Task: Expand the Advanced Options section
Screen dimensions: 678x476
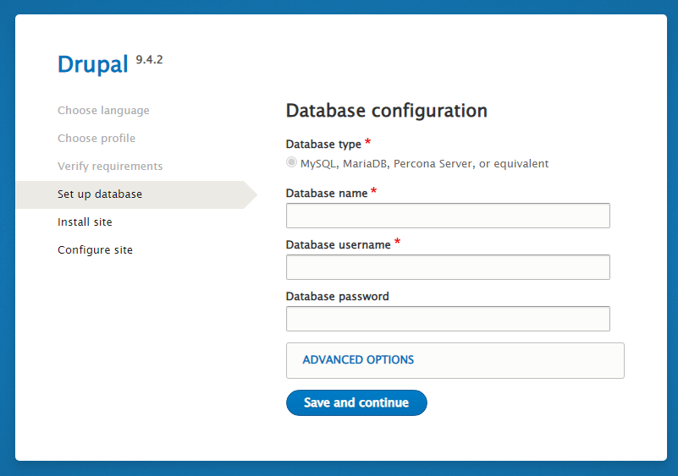Action: pos(358,360)
